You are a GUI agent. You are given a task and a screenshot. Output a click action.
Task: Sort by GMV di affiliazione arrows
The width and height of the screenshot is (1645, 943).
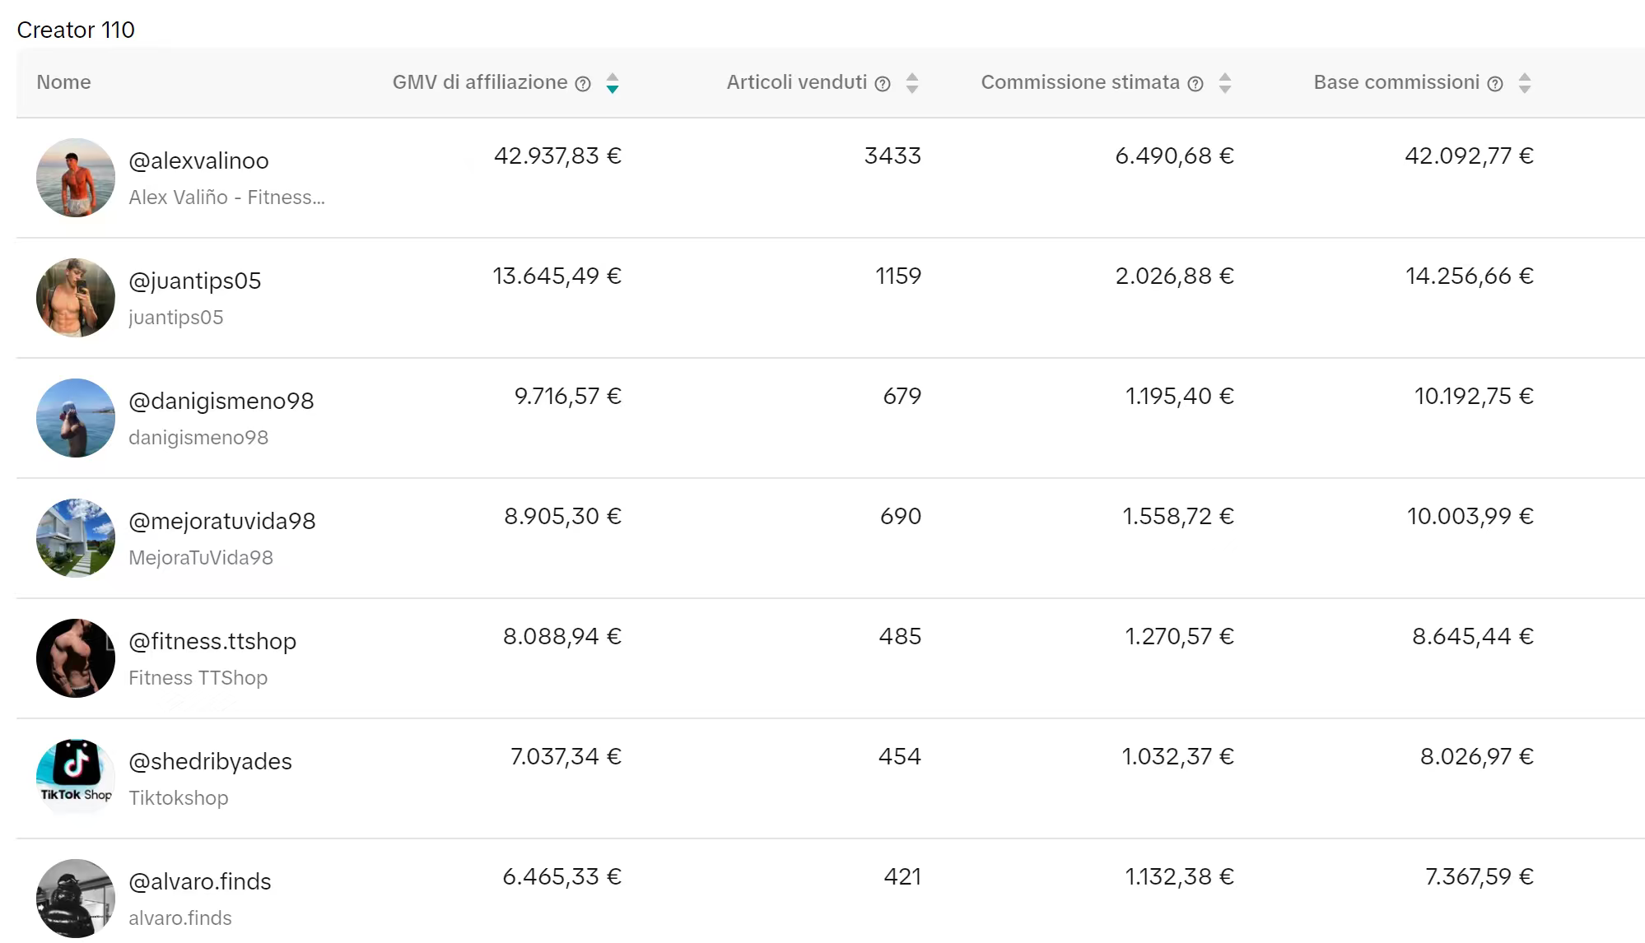click(613, 83)
